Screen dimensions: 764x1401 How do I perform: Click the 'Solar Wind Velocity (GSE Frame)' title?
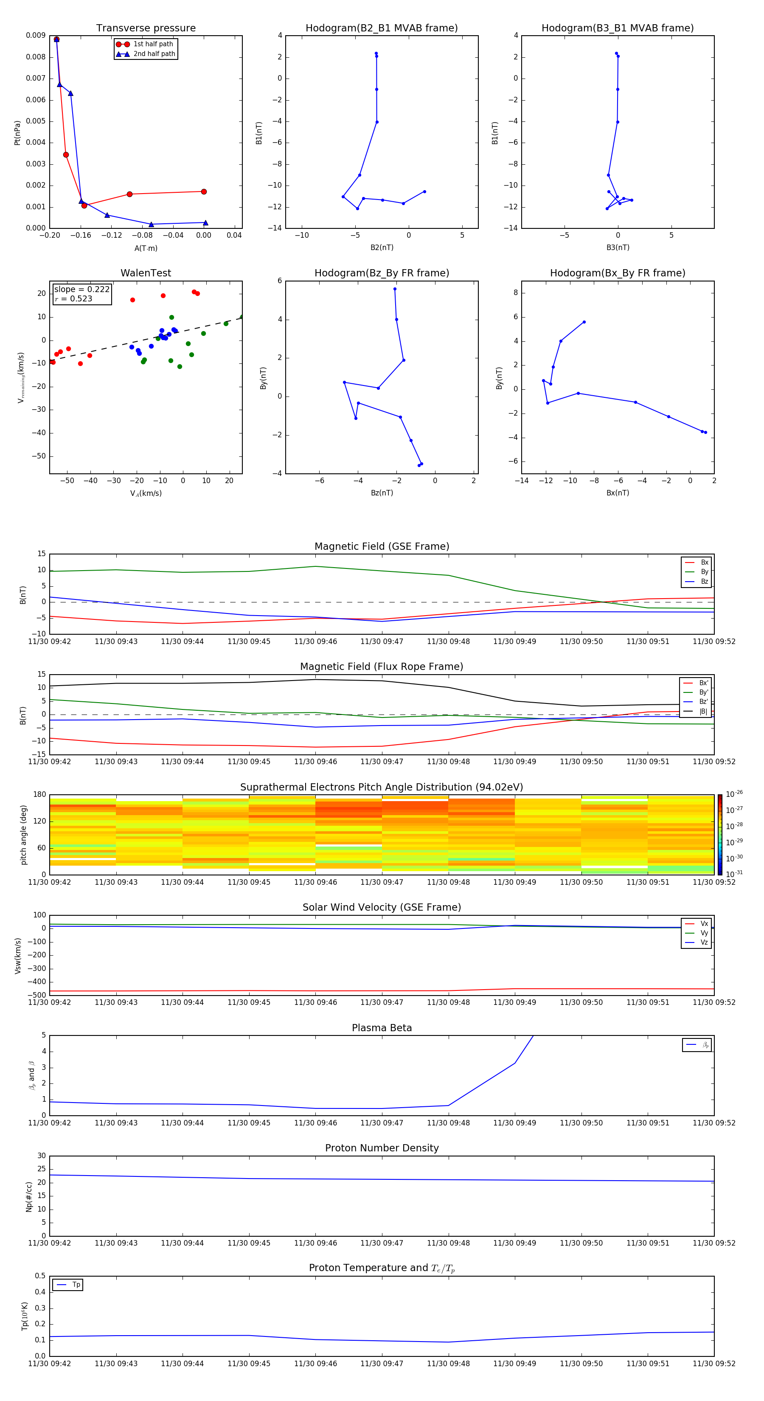(x=382, y=908)
